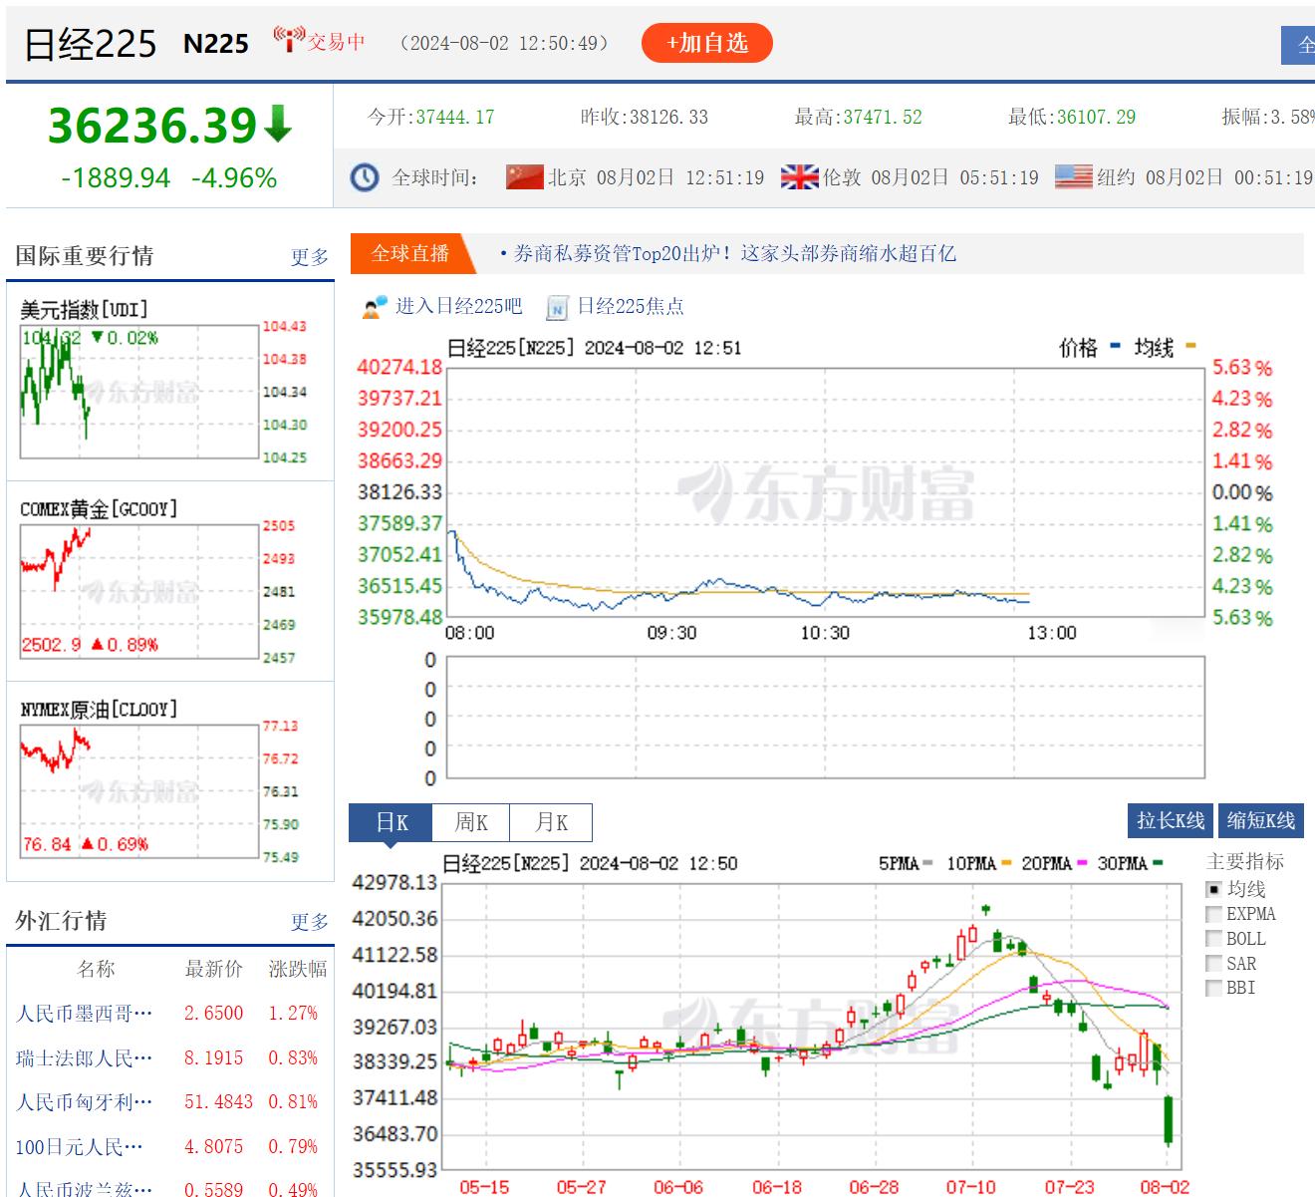Click the COMEX黄金[GC00Y] title
The width and height of the screenshot is (1315, 1197).
99,509
